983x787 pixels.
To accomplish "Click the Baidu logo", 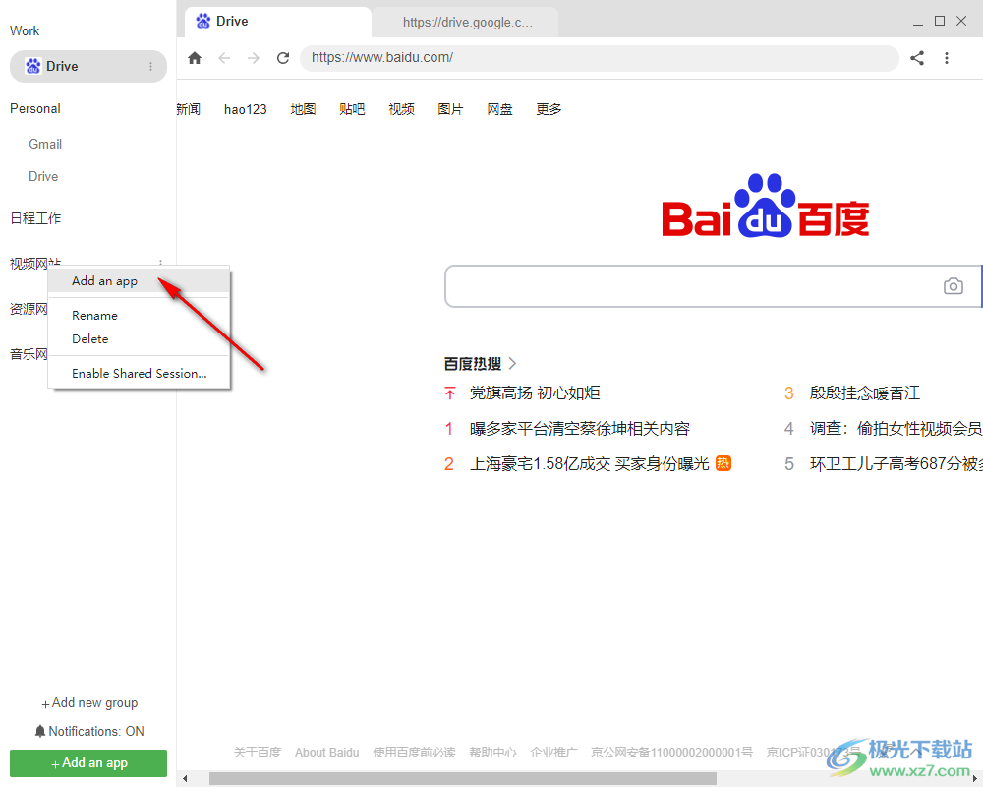I will 766,206.
